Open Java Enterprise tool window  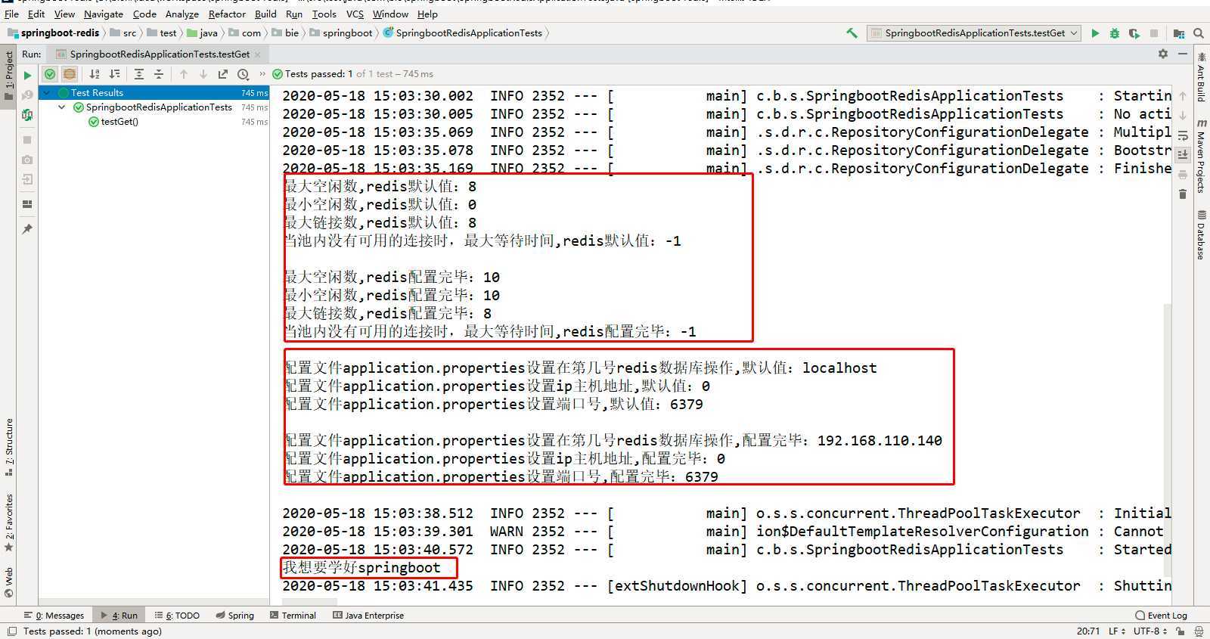(368, 616)
